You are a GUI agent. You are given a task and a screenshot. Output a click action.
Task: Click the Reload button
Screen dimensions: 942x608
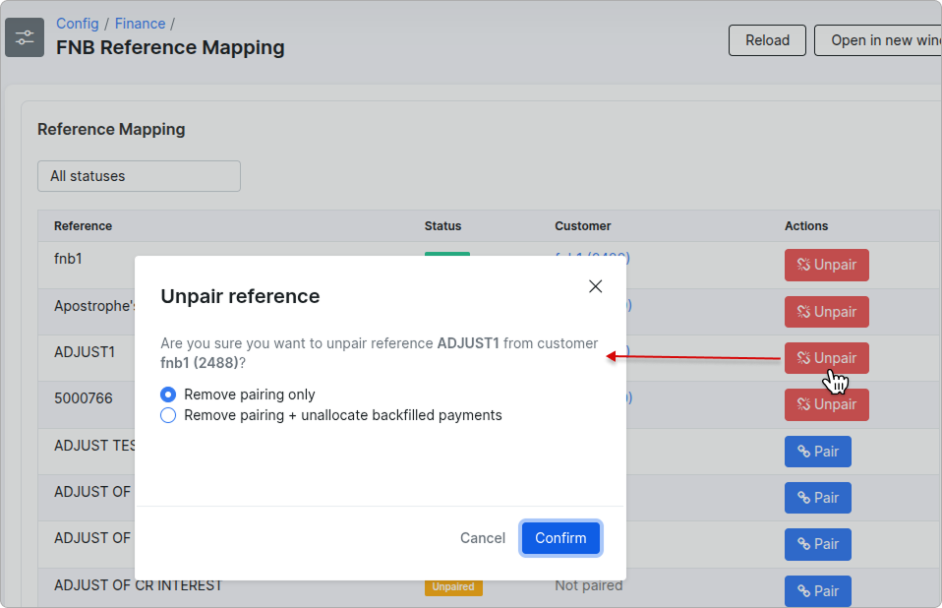[767, 40]
